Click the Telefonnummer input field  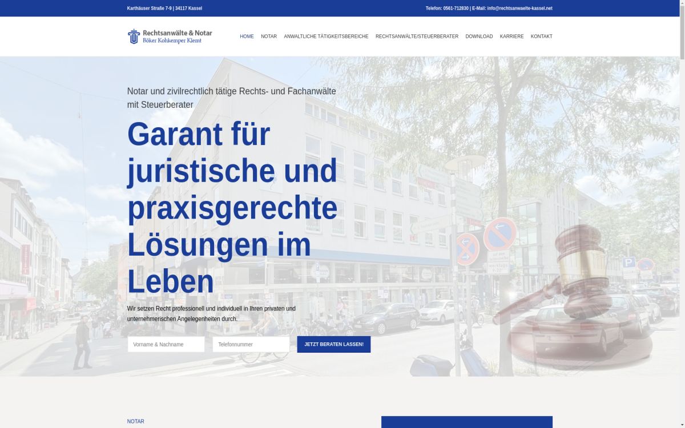click(x=251, y=344)
